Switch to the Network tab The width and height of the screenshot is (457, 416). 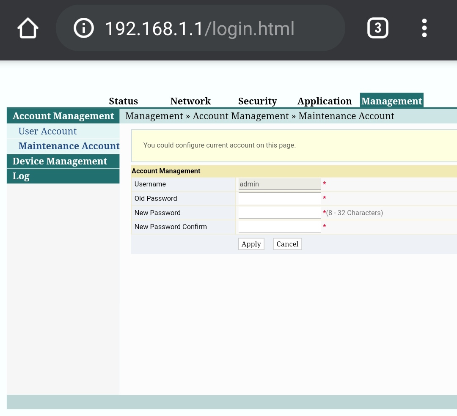190,101
